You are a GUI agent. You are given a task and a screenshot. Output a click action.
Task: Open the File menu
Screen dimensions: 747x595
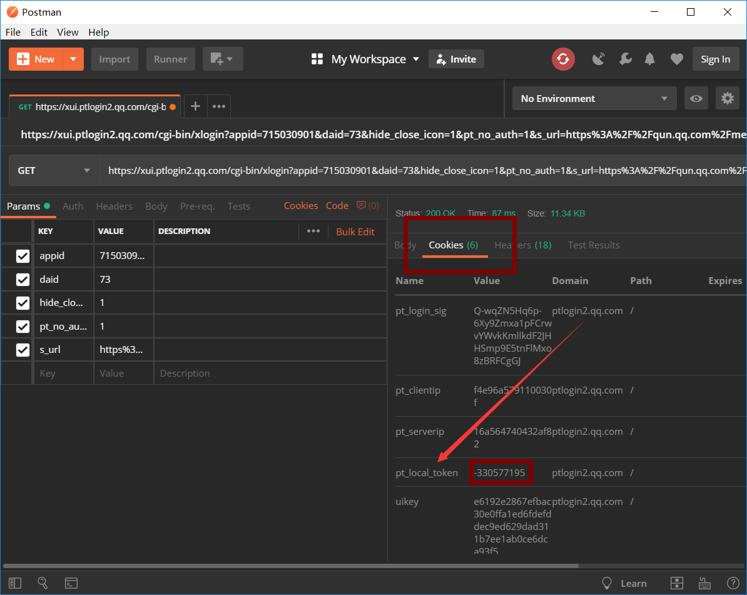[13, 32]
